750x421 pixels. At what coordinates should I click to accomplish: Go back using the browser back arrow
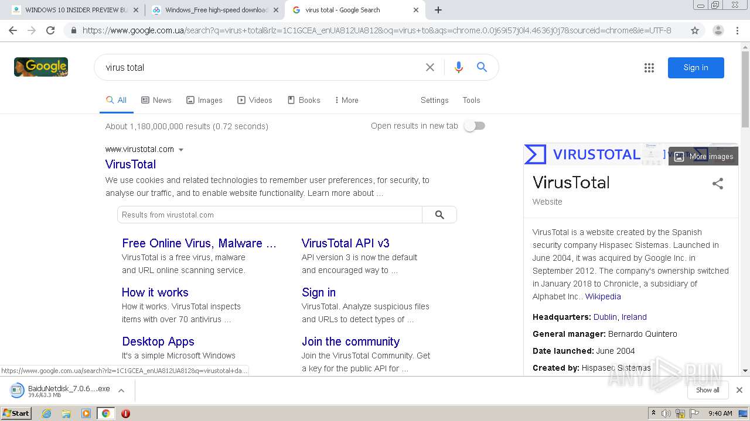click(x=13, y=30)
